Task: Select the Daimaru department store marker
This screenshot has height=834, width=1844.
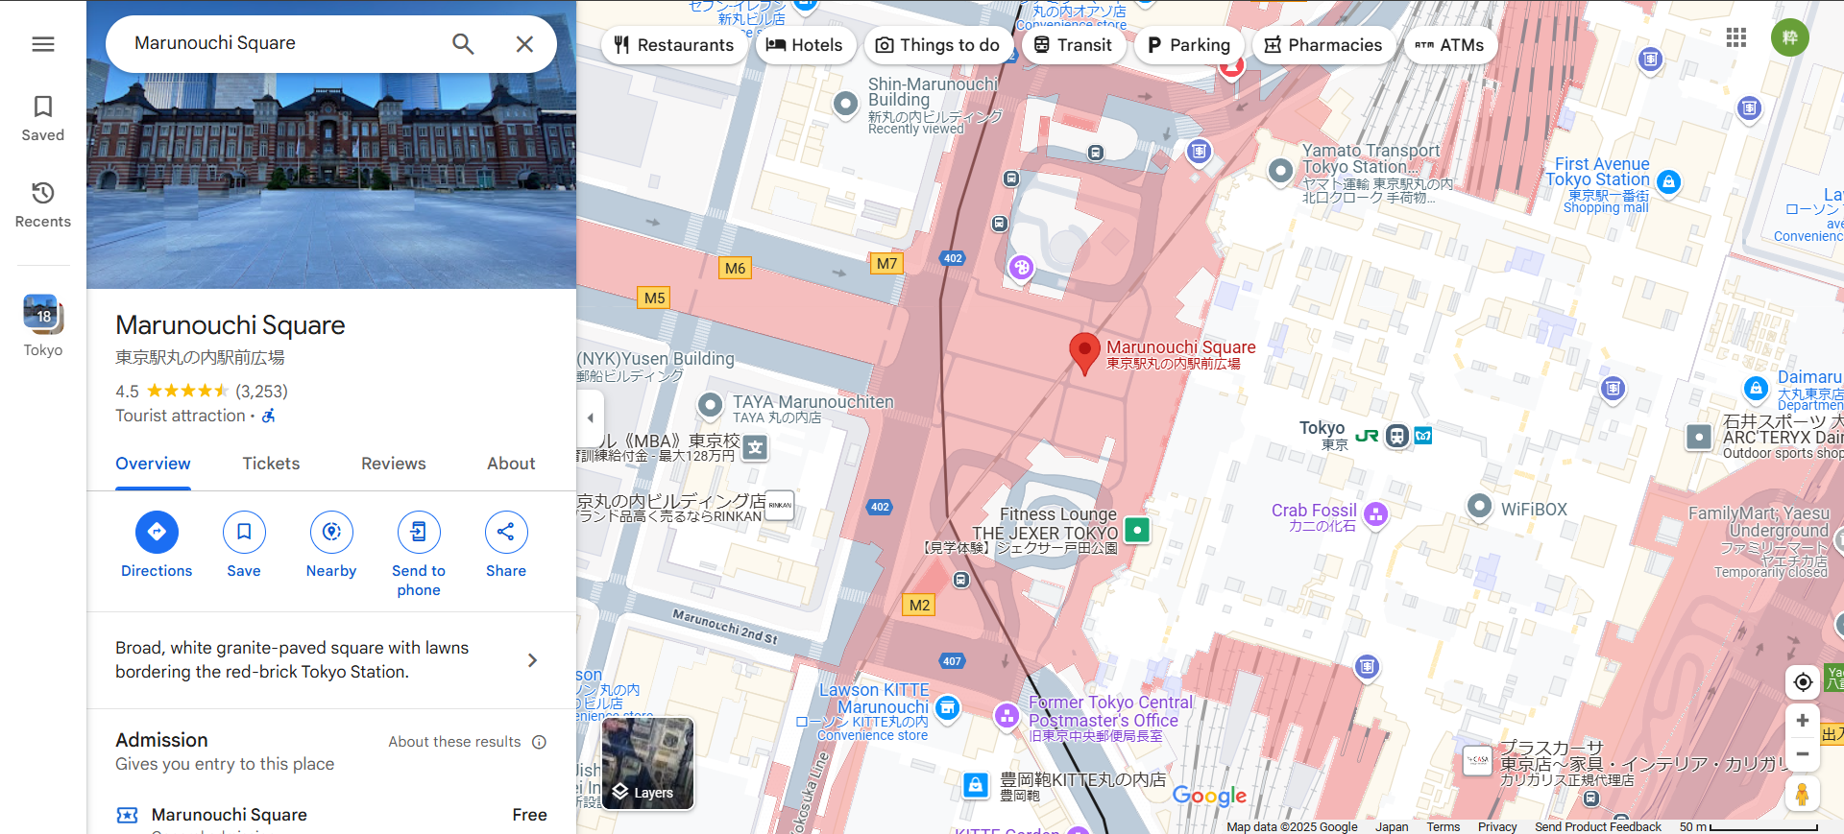Action: point(1756,388)
